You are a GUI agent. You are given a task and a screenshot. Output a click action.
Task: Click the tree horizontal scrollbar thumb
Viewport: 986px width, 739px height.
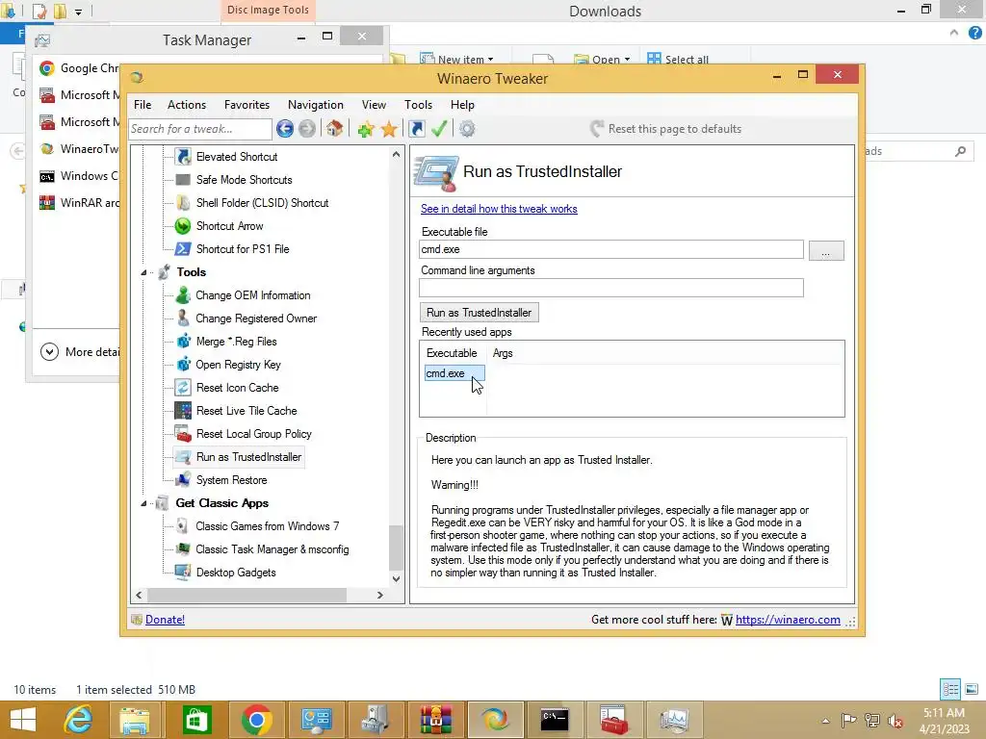click(246, 595)
